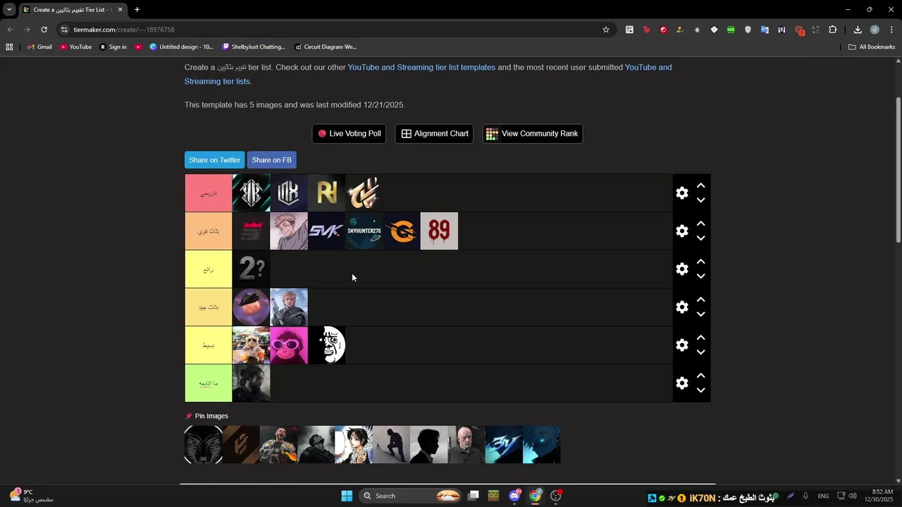Open the green HDX extension icon
This screenshot has width=902, height=507.
[x=731, y=30]
